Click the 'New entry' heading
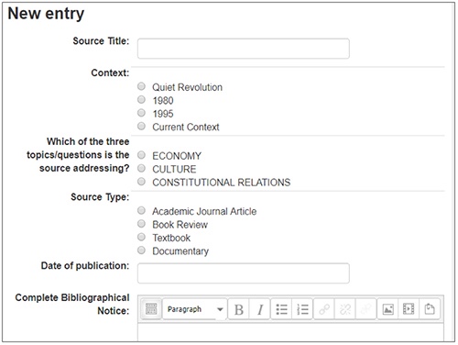This screenshot has height=345, width=458. coord(46,14)
